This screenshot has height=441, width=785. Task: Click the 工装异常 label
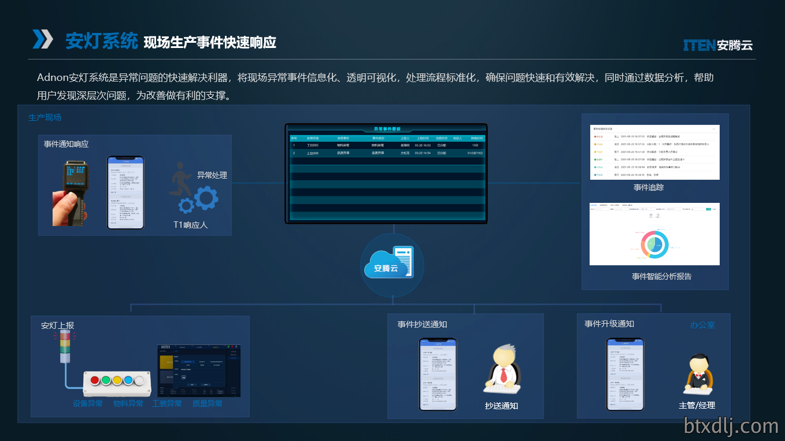(x=167, y=403)
